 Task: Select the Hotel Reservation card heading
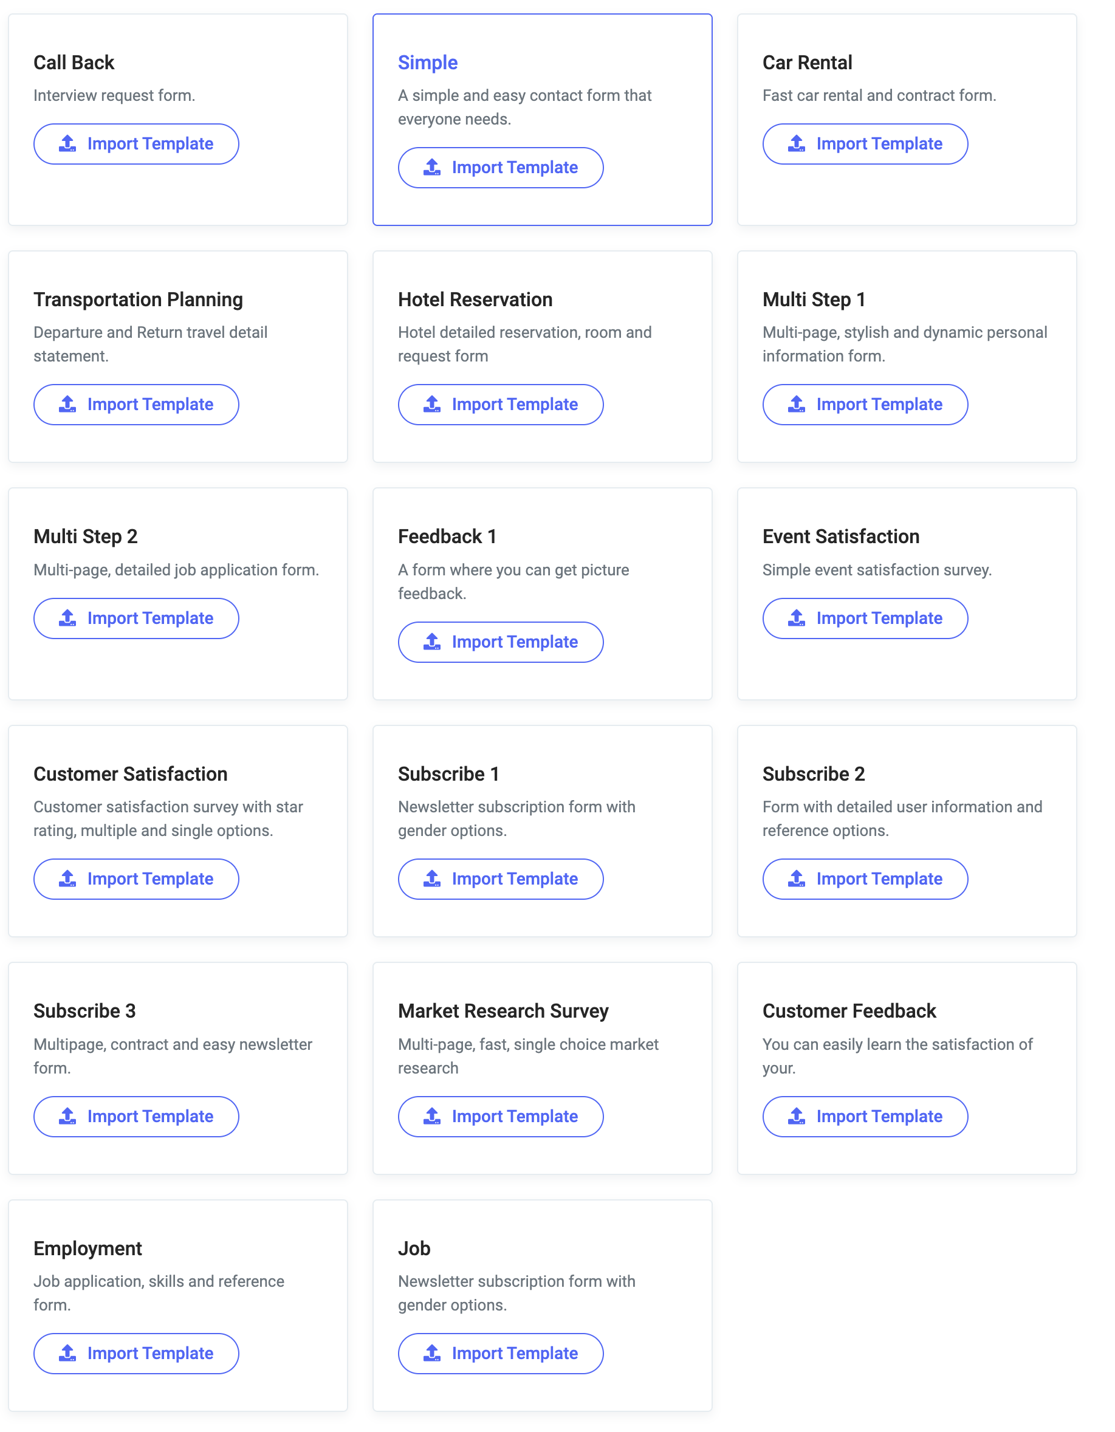[475, 300]
